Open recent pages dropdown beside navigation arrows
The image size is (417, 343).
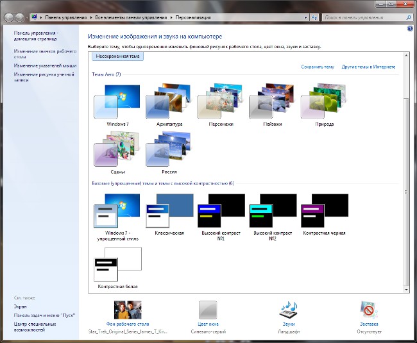pyautogui.click(x=27, y=18)
